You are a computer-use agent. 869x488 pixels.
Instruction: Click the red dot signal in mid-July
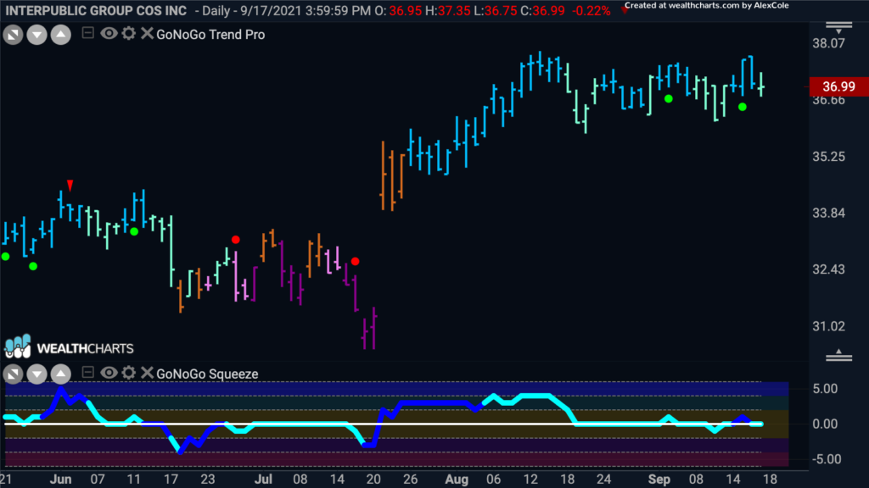356,261
